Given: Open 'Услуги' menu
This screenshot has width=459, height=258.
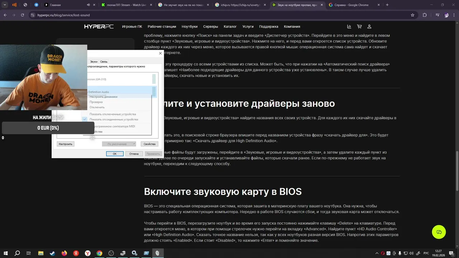Looking at the screenshot, I should (x=248, y=27).
